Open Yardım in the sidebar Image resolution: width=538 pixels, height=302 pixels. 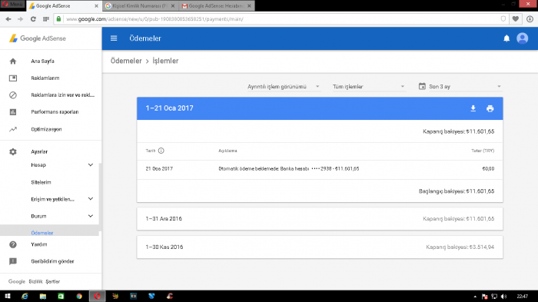click(38, 244)
